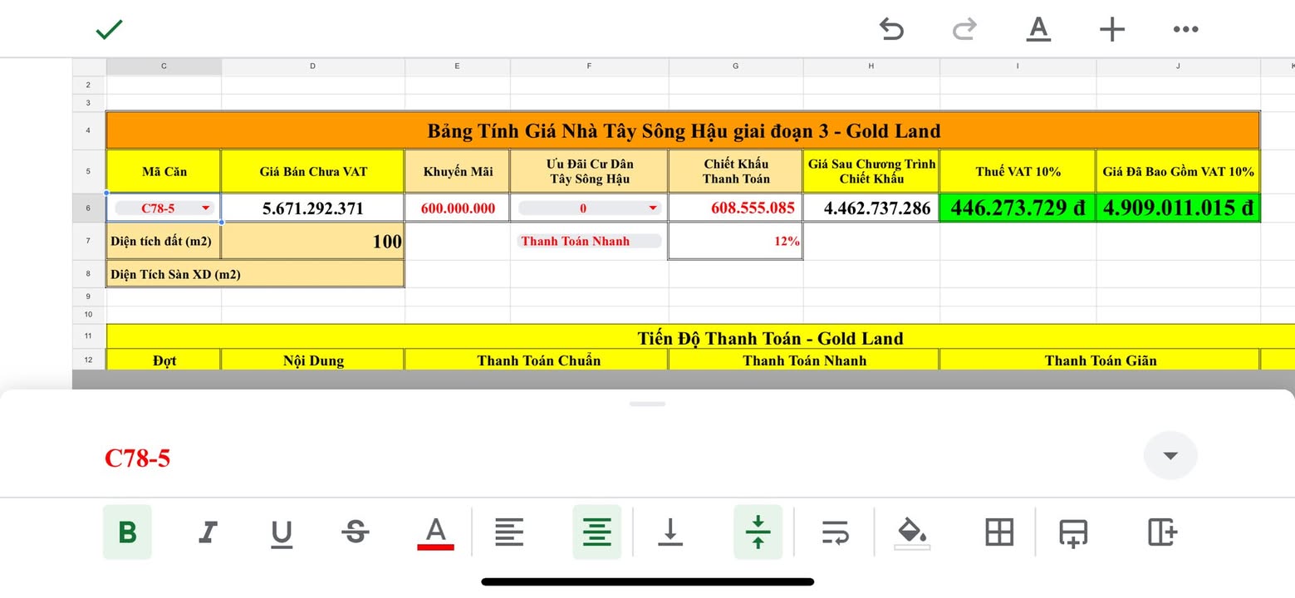Open the fill color tool
Viewport: 1295px width, 598px height.
911,532
